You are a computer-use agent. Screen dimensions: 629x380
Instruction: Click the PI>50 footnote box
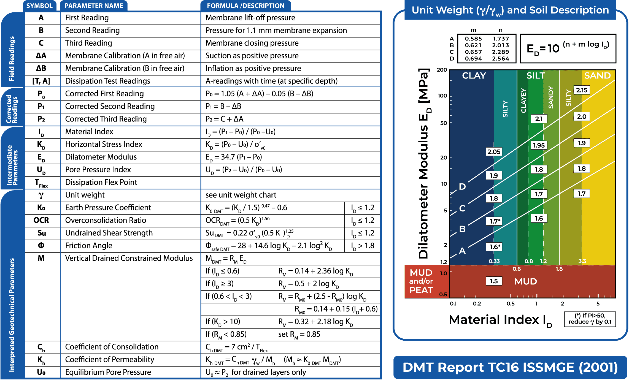click(590, 319)
